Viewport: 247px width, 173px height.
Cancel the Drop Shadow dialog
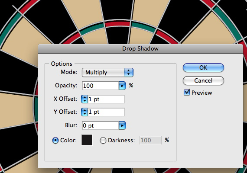click(x=203, y=81)
